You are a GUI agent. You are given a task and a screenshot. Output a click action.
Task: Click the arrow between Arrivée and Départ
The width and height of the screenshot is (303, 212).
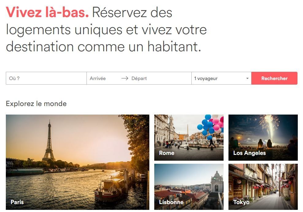tap(125, 79)
